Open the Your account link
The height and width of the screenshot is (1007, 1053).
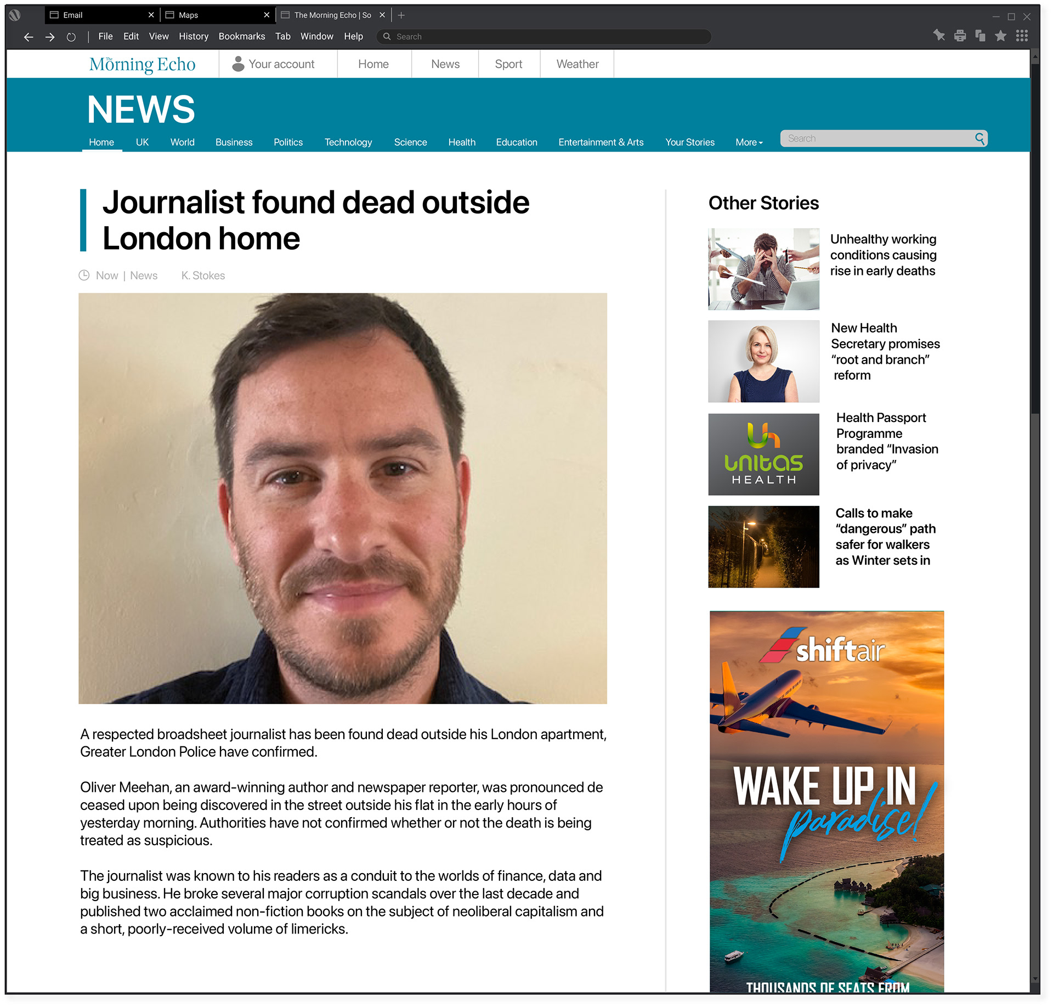281,64
